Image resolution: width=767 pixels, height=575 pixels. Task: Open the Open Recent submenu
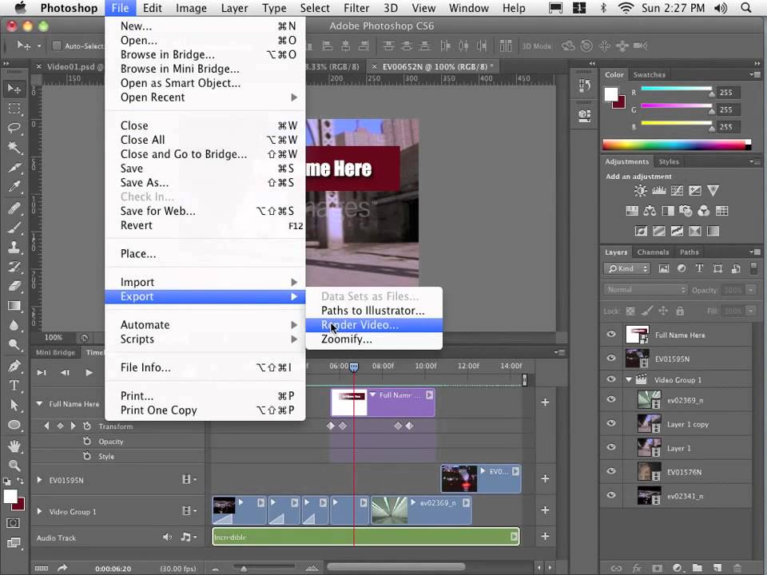[x=205, y=97]
